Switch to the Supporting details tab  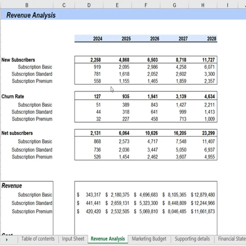pos(192,239)
